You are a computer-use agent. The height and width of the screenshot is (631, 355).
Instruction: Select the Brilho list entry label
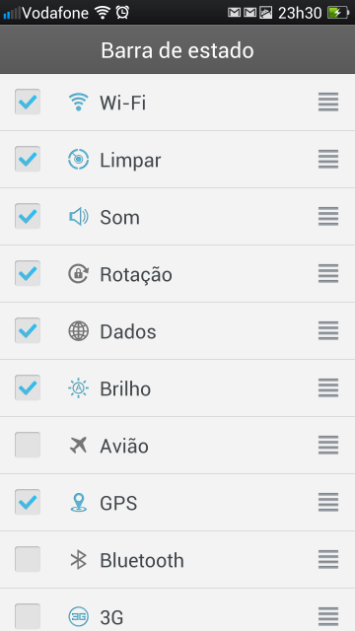tap(125, 388)
